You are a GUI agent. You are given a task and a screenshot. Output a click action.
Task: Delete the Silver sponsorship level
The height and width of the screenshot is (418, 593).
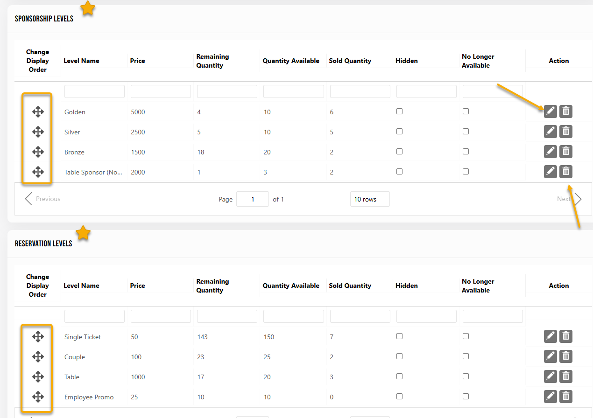[x=566, y=132]
